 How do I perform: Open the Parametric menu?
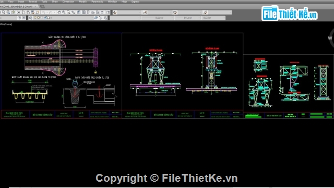(x=97, y=2)
